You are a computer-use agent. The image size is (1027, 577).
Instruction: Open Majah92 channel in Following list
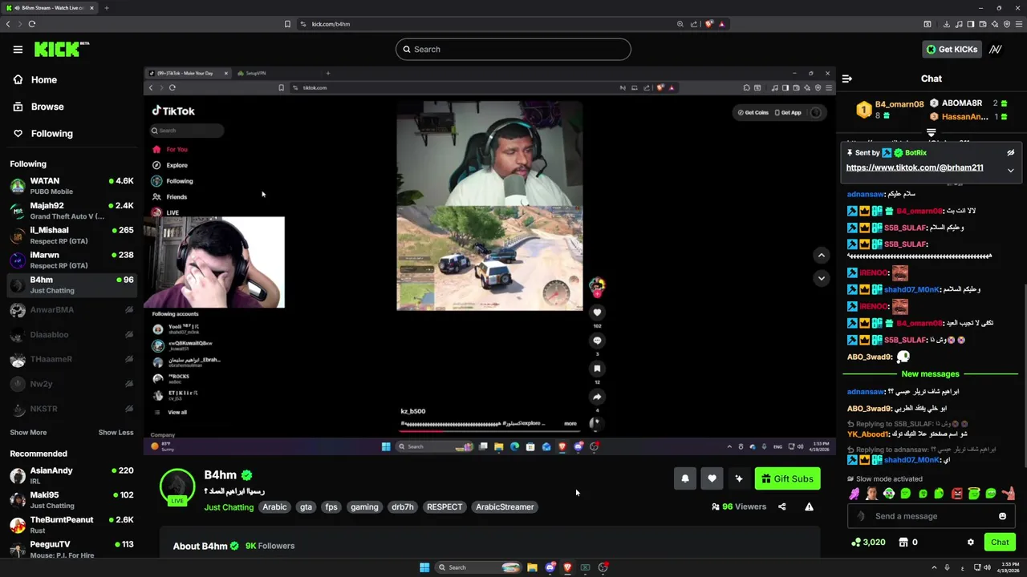[71, 211]
